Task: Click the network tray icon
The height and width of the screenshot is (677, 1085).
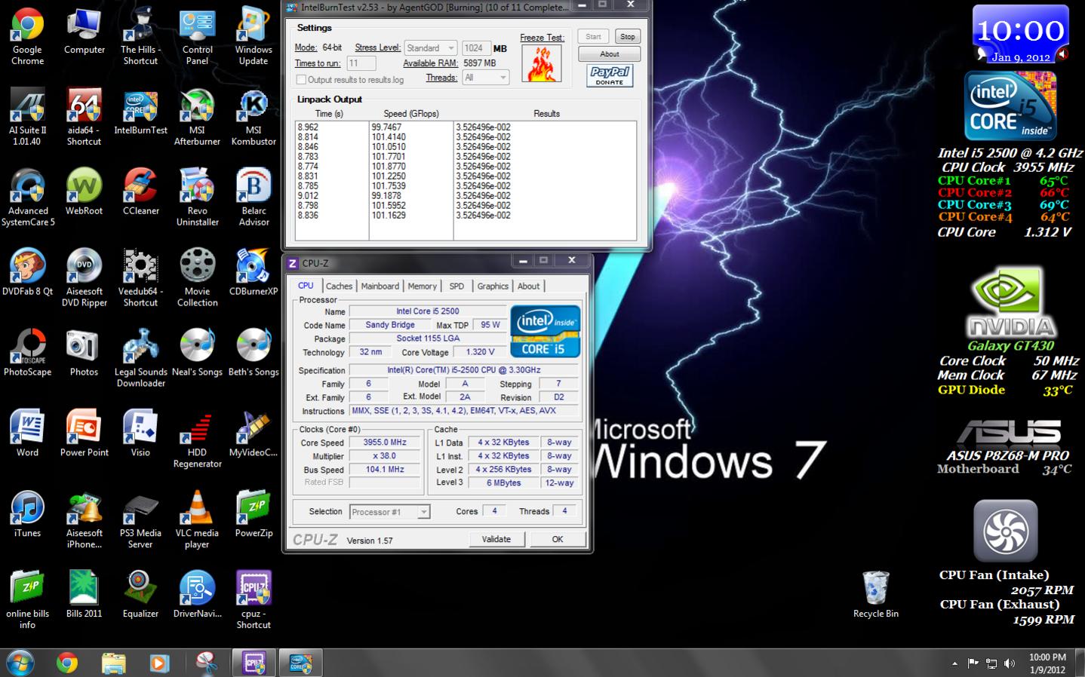Action: click(991, 663)
